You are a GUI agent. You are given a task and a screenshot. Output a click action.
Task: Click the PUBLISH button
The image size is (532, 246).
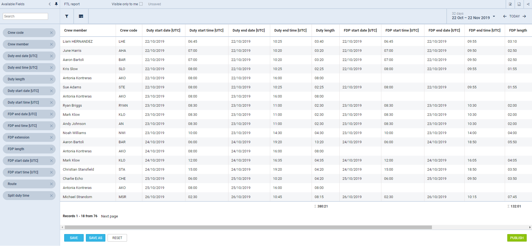coord(517,238)
